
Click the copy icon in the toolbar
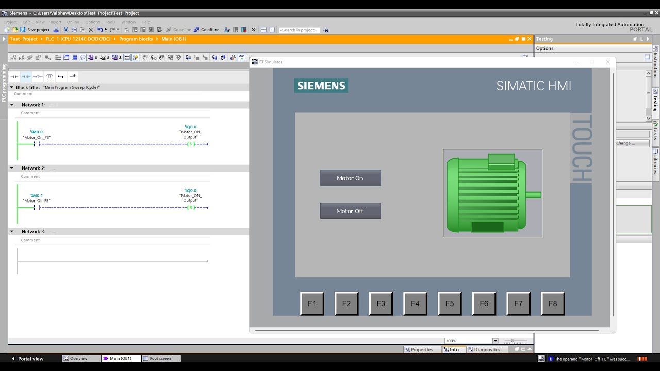(x=75, y=30)
